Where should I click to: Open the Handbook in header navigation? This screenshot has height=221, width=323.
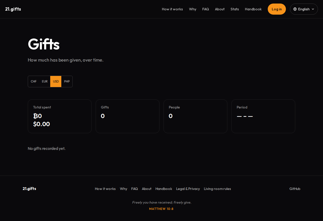253,9
